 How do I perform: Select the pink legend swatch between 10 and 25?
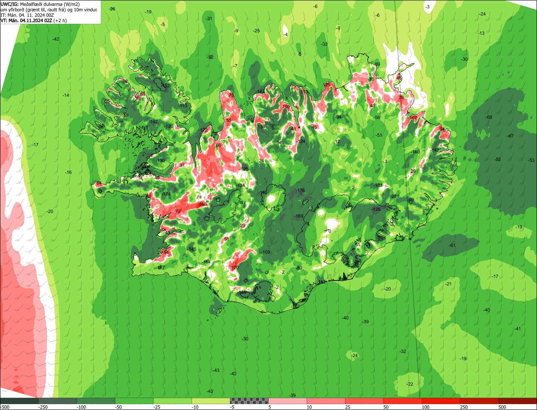(x=326, y=401)
